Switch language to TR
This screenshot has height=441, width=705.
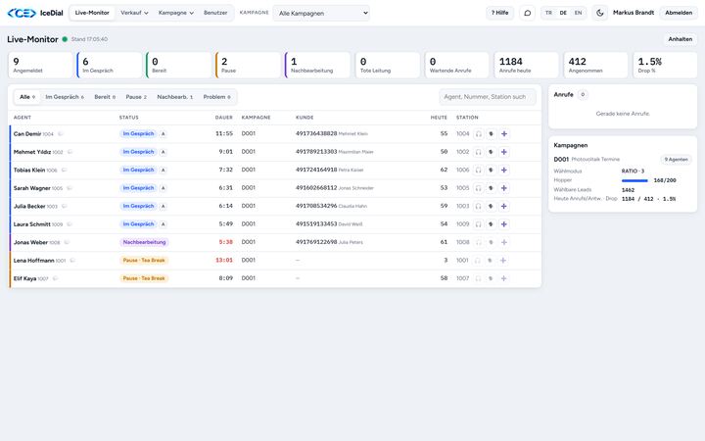[x=548, y=13]
